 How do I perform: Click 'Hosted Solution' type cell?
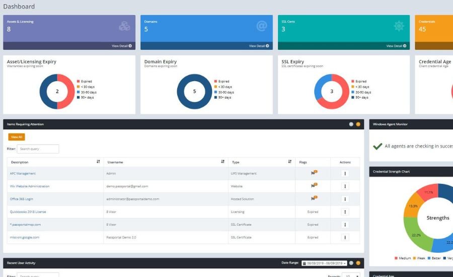(x=242, y=199)
